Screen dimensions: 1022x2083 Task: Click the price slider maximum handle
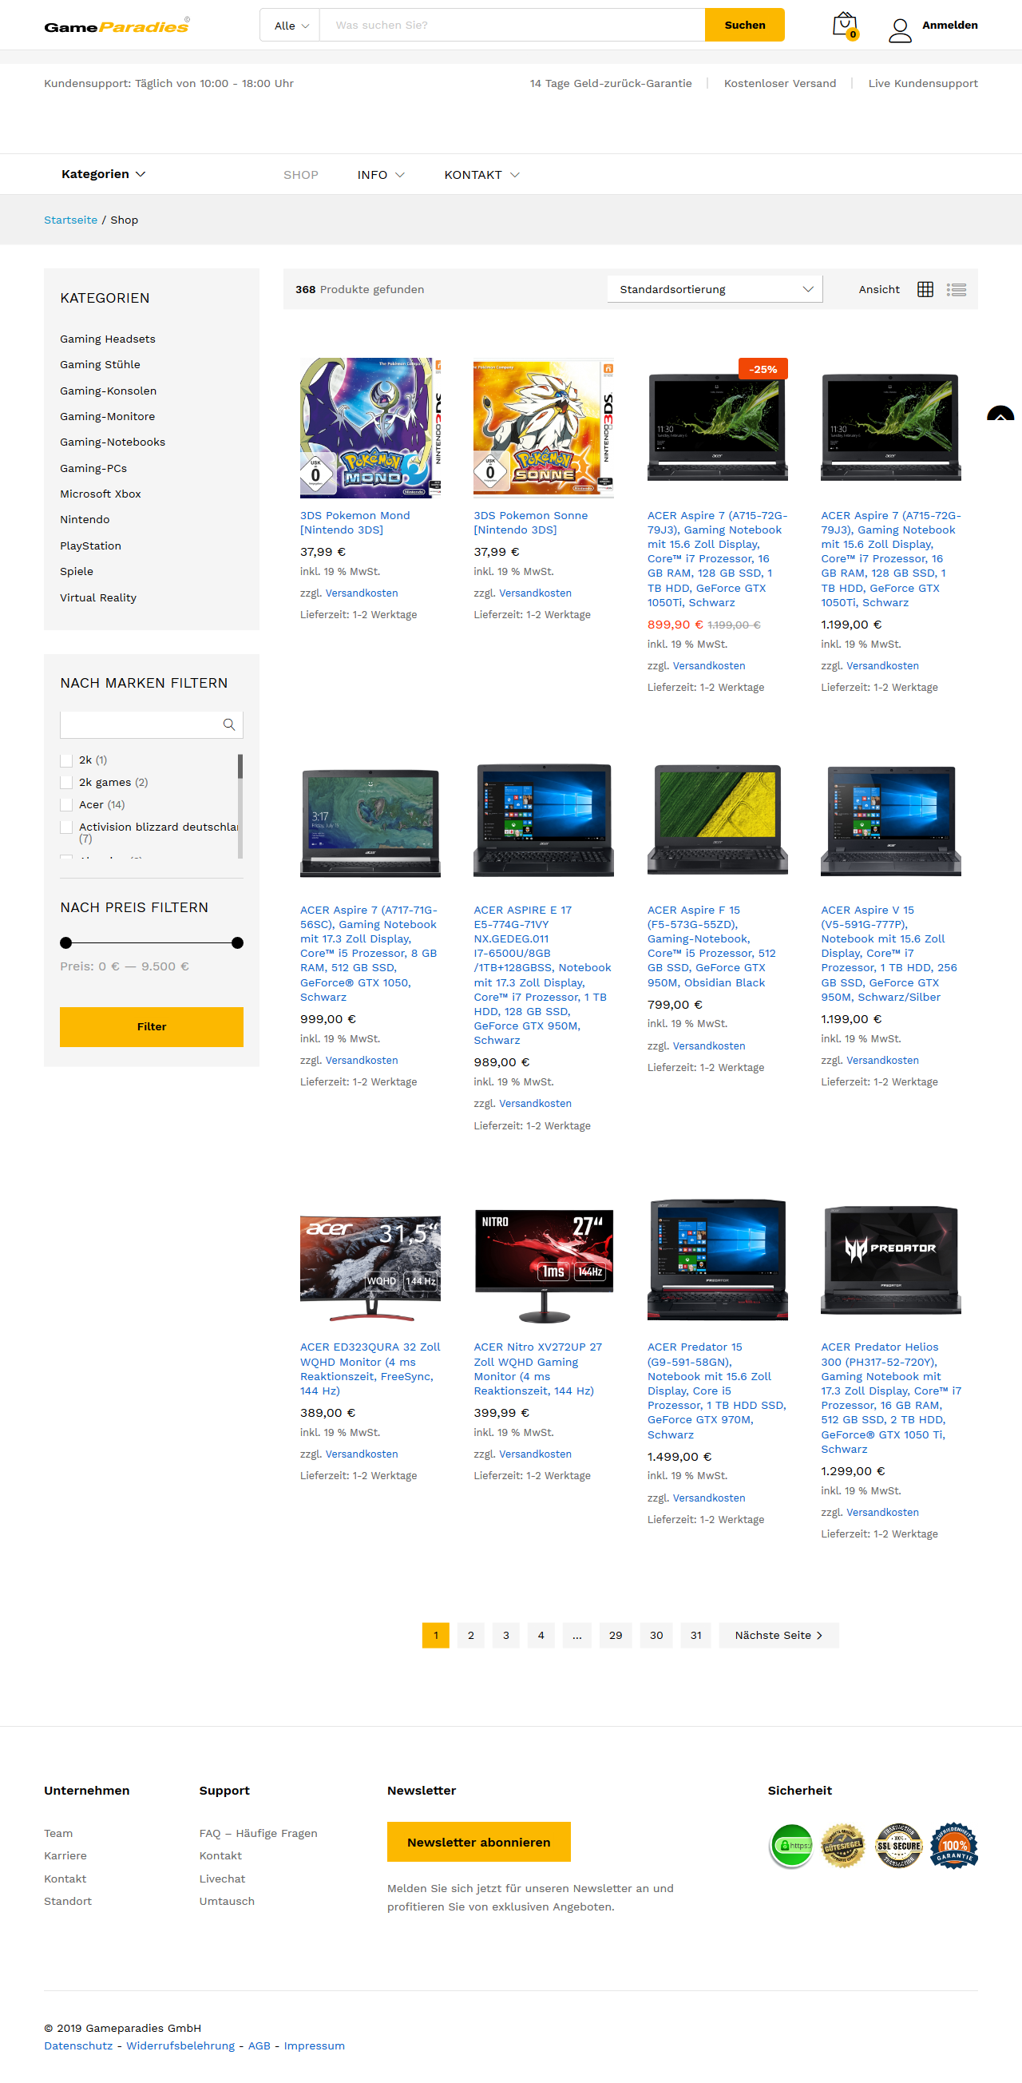[237, 942]
